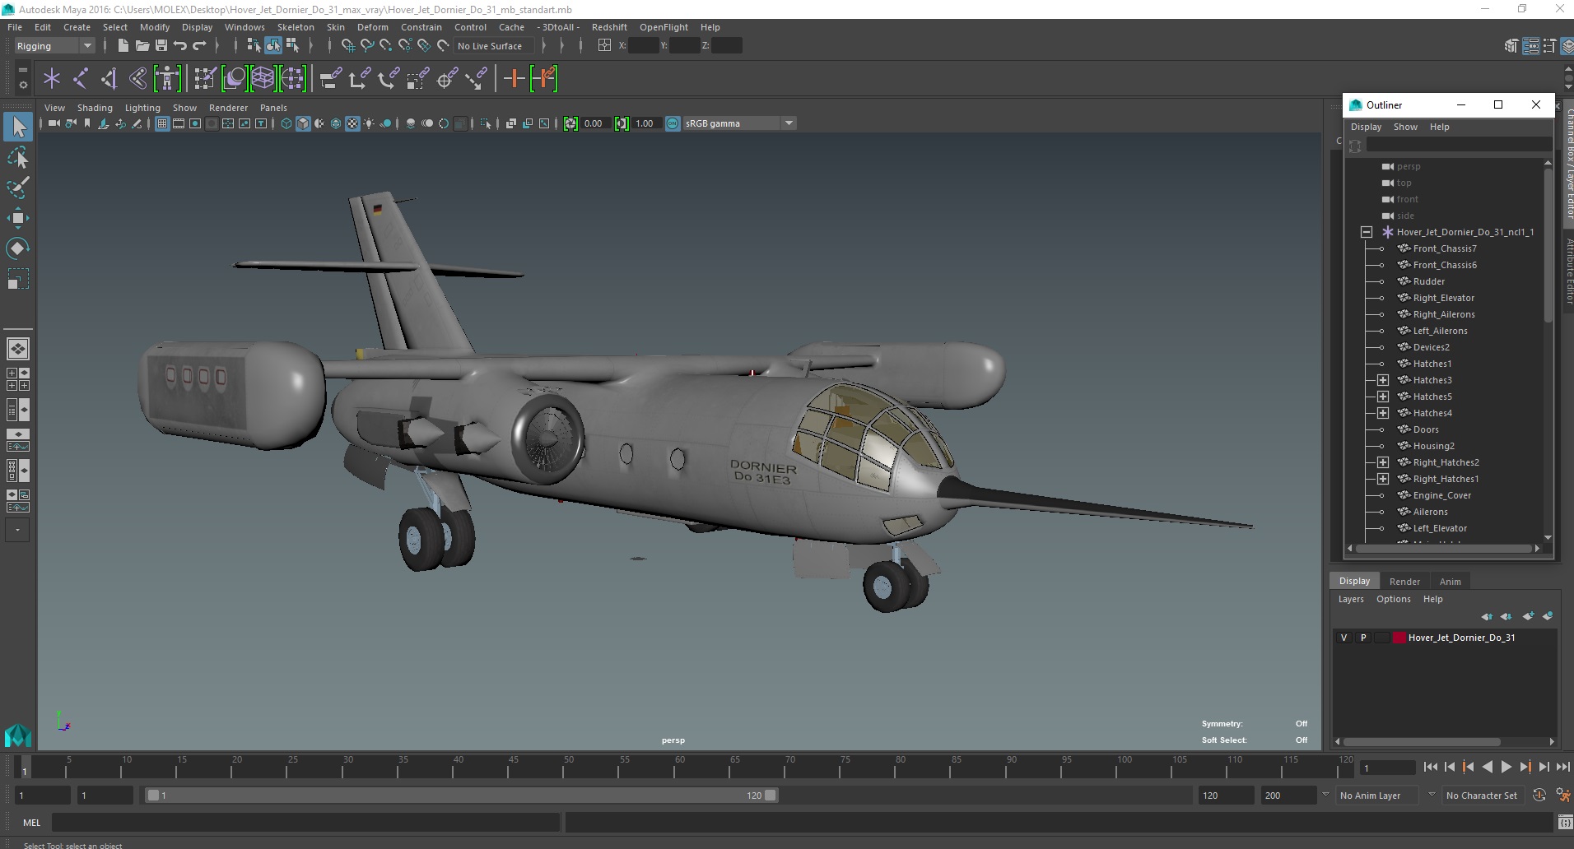Click the Blend Shape shelf icon
This screenshot has width=1574, height=849.
pos(234,79)
